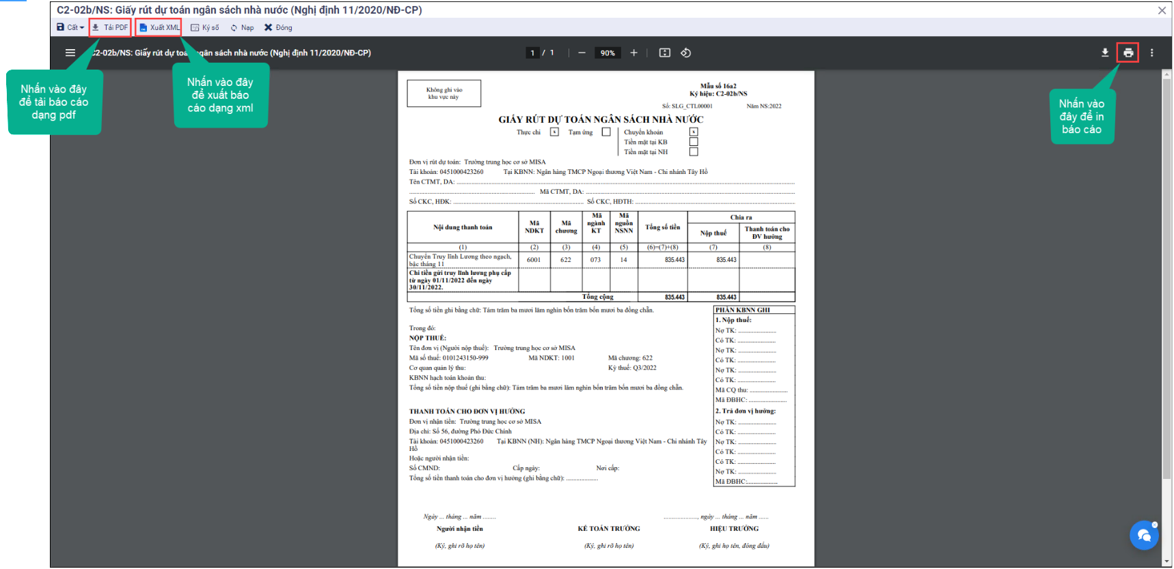
Task: Toggle Tạm ứng checkbox
Action: tap(606, 132)
